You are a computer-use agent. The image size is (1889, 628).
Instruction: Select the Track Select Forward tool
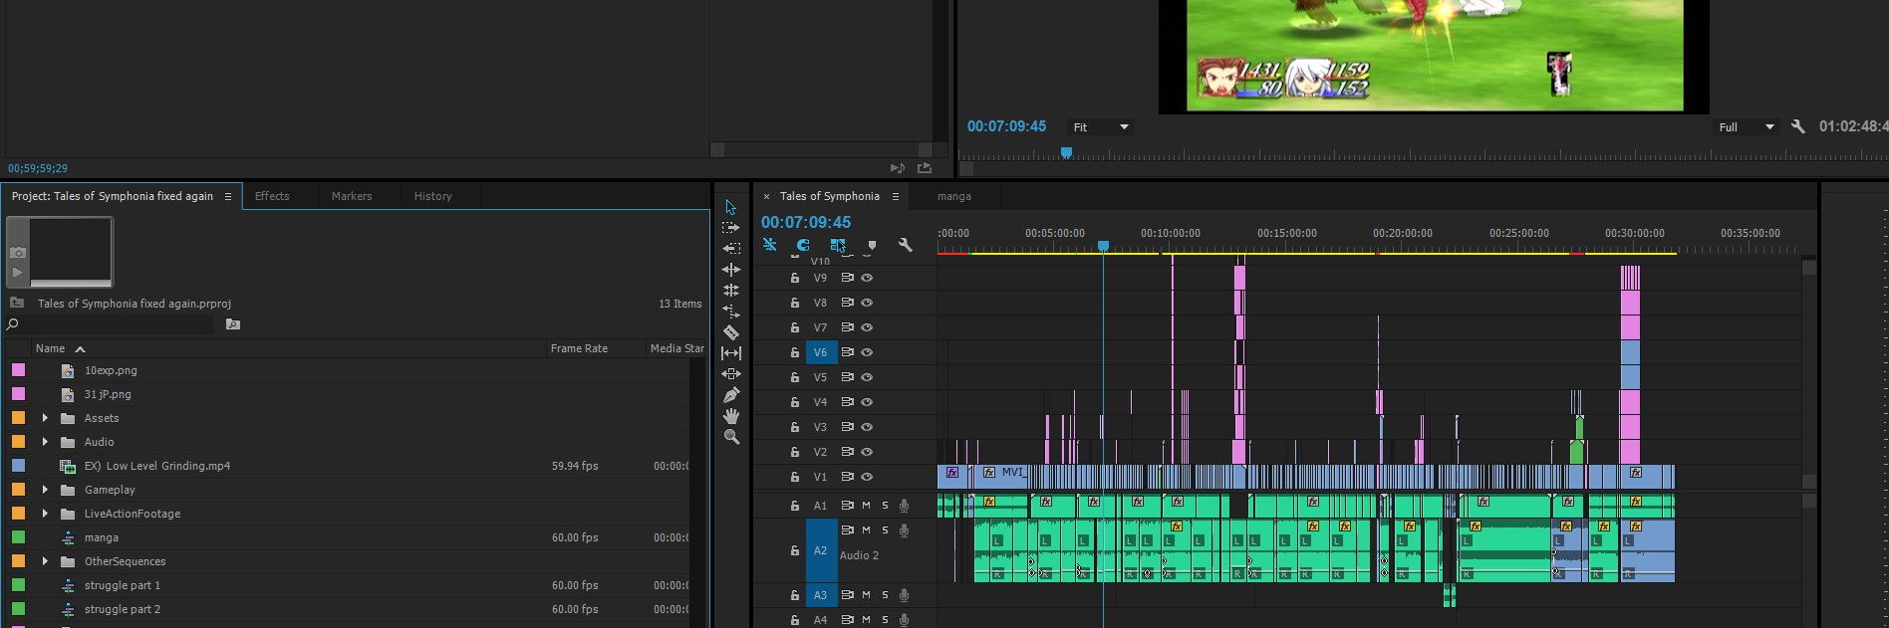730,228
